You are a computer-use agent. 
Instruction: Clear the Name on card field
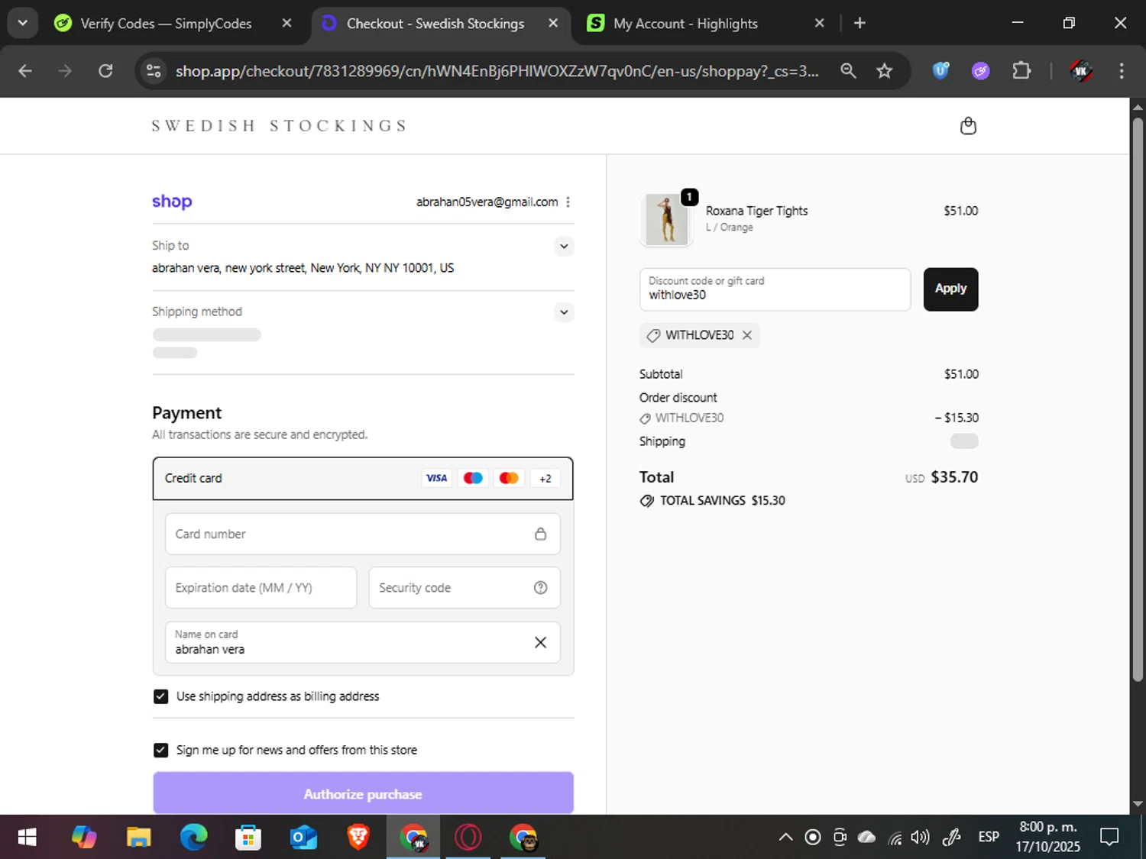coord(541,643)
